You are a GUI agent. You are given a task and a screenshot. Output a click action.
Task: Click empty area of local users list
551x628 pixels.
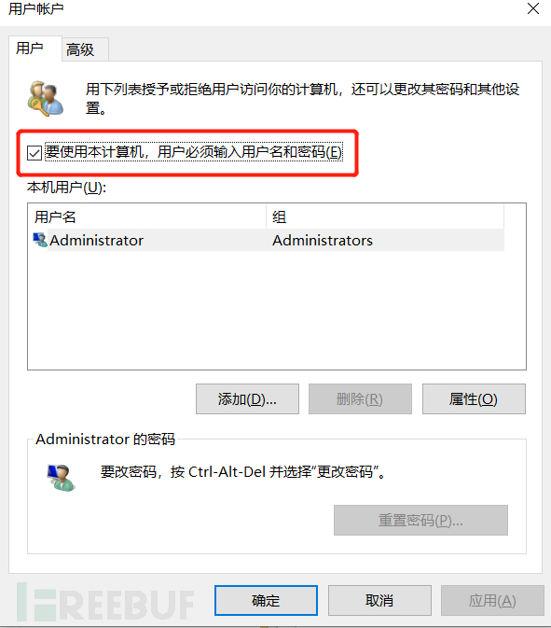(276, 311)
